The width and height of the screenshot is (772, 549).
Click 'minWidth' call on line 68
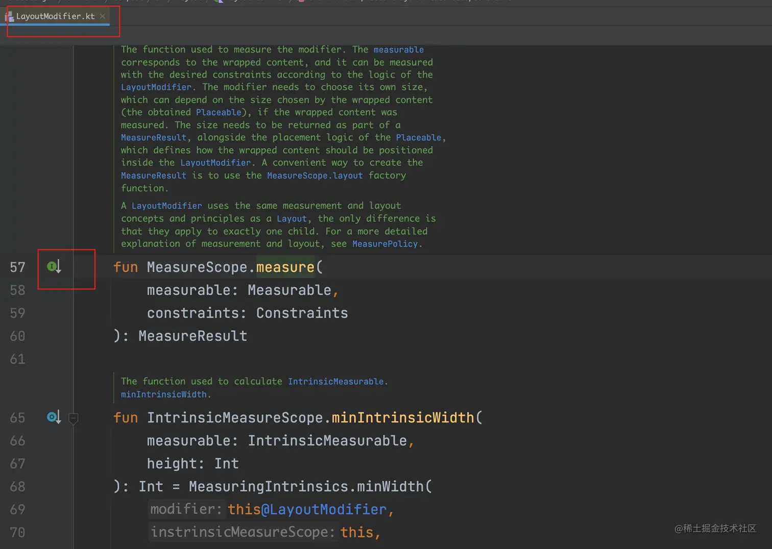[390, 486]
